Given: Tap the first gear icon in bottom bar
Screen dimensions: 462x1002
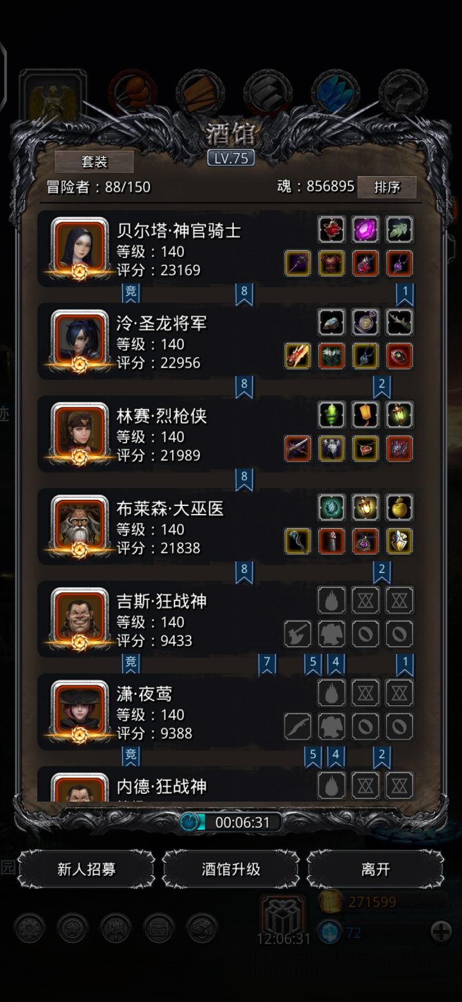Looking at the screenshot, I should (29, 928).
